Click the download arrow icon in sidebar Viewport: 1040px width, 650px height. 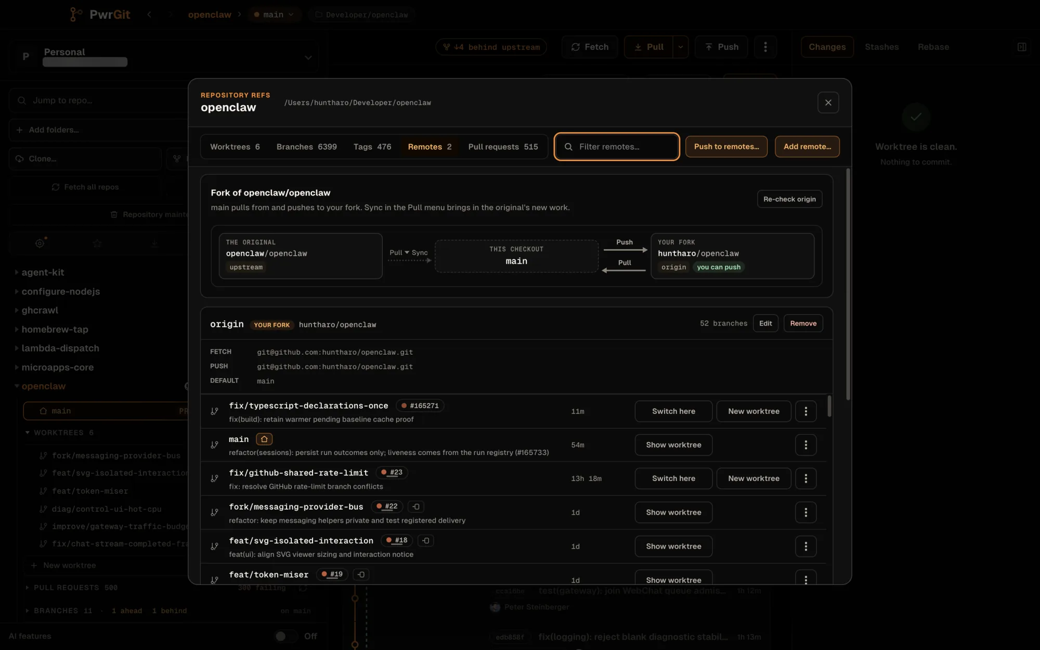pyautogui.click(x=154, y=243)
